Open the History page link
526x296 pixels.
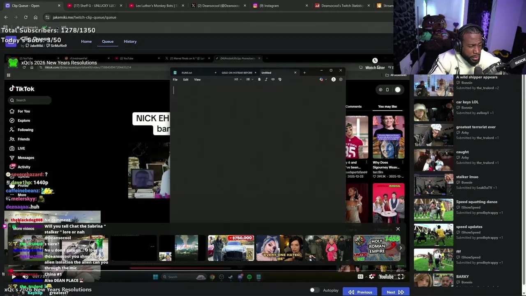coord(130,42)
